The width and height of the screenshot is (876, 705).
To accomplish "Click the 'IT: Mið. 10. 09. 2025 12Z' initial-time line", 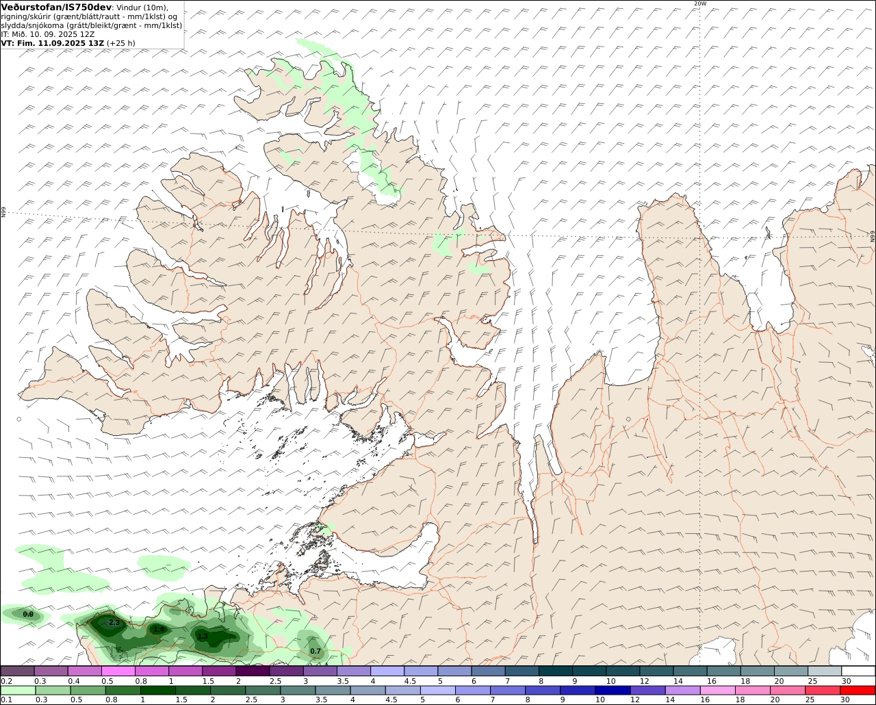I will [x=48, y=34].
